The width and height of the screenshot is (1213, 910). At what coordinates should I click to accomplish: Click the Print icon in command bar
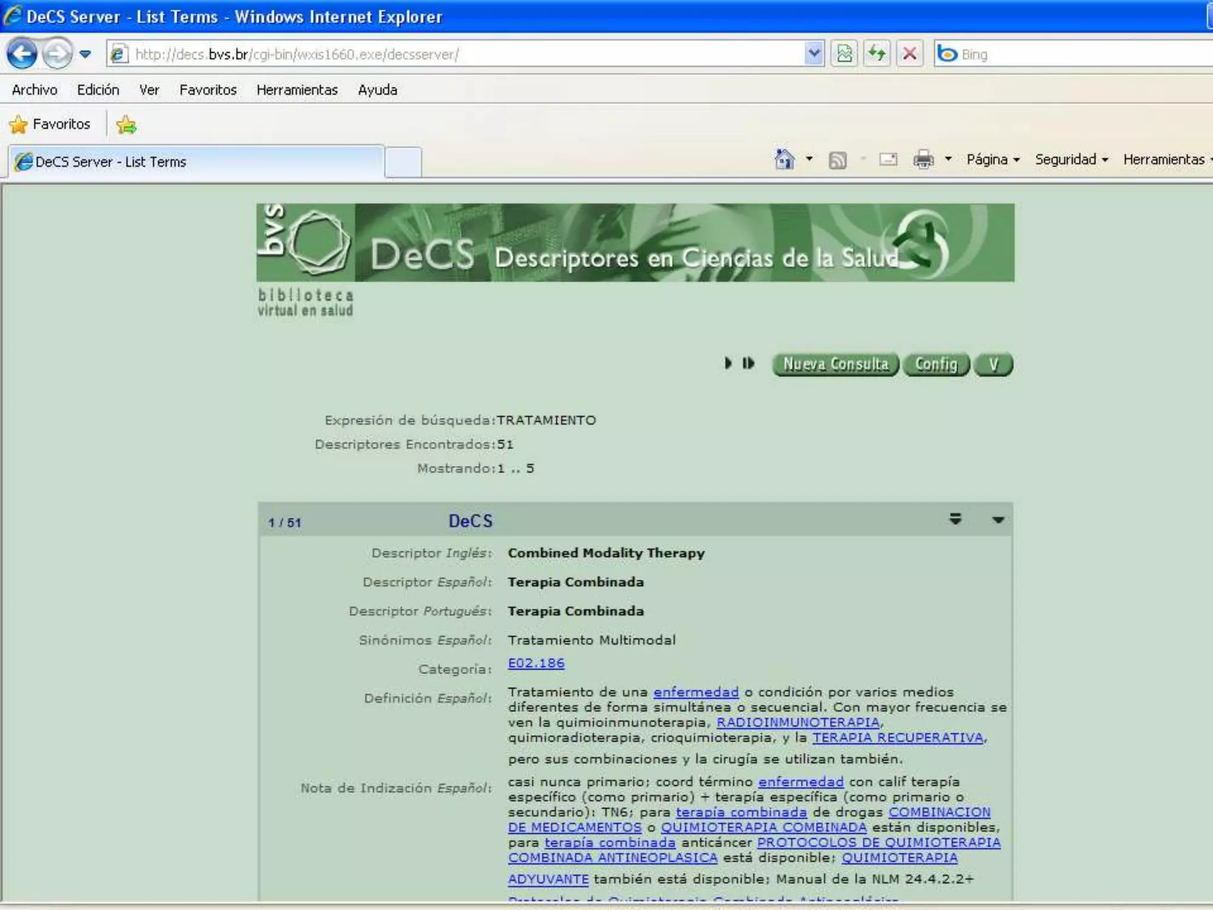click(923, 159)
